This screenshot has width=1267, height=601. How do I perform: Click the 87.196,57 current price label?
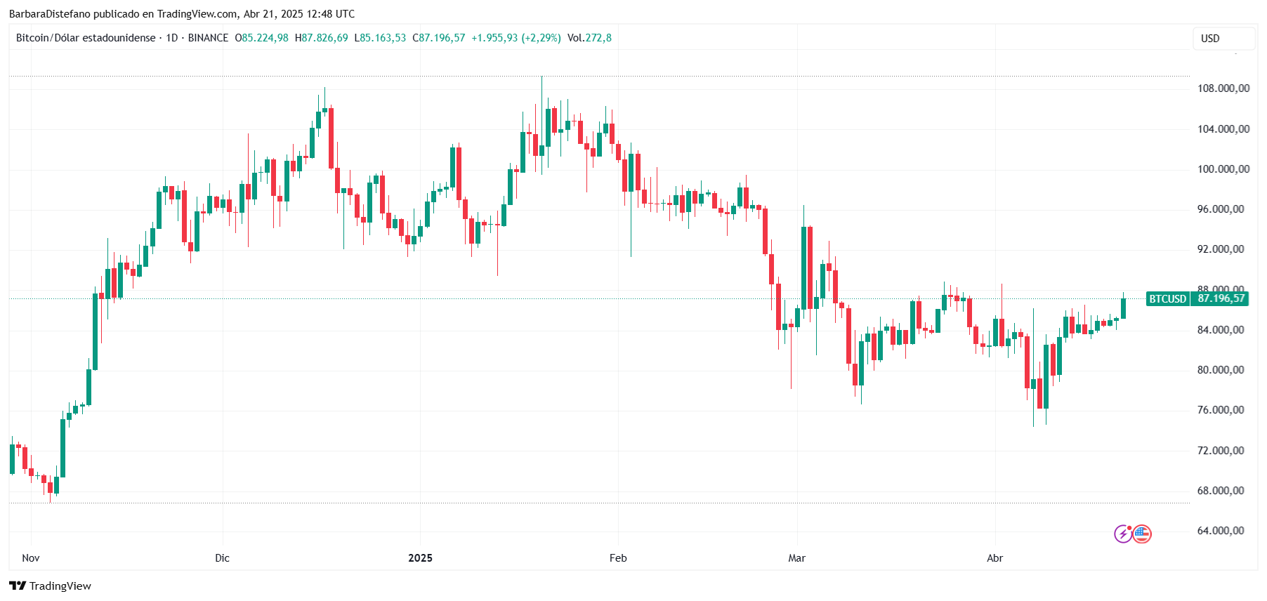click(x=1221, y=299)
